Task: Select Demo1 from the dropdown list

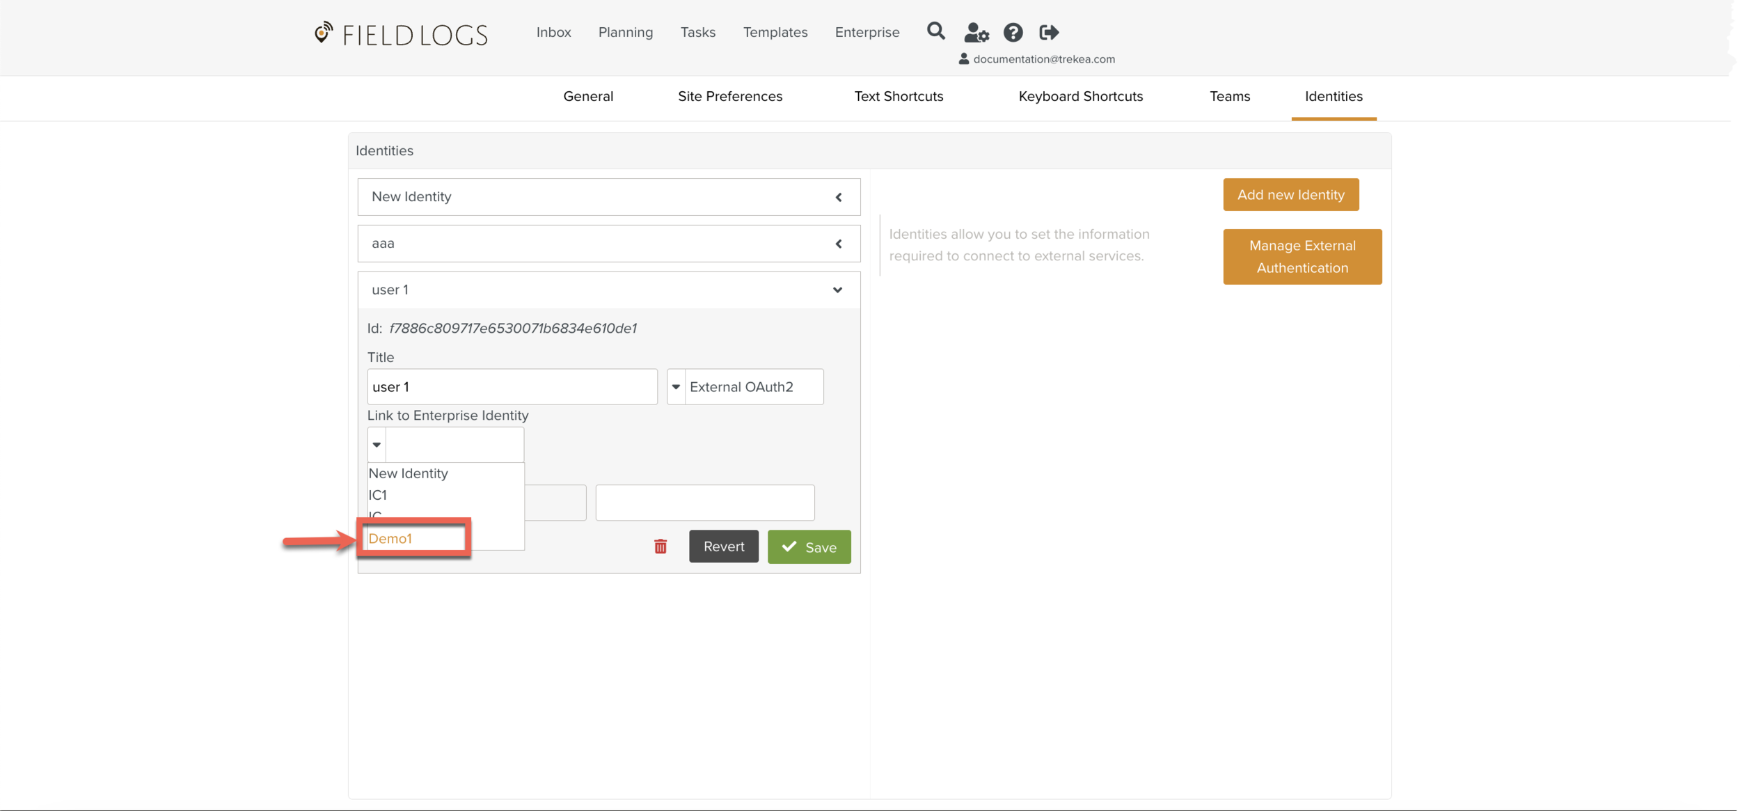Action: [x=390, y=538]
